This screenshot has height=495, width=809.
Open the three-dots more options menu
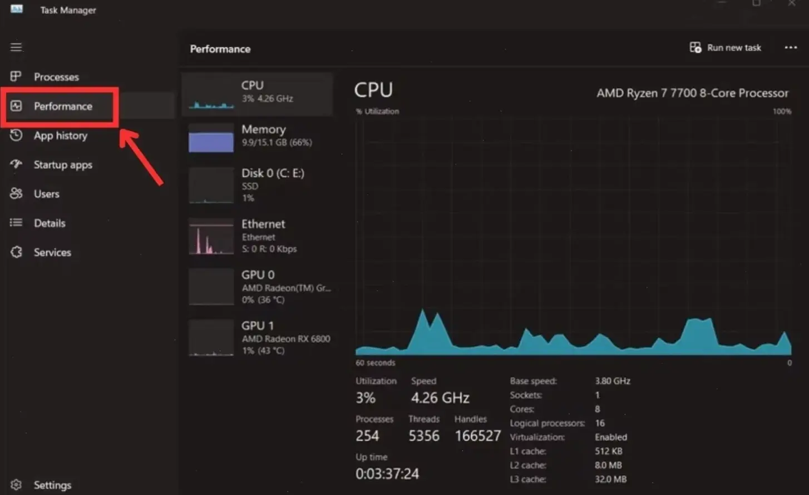pyautogui.click(x=791, y=48)
